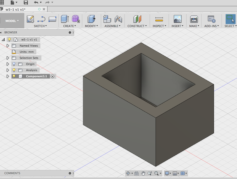Click the Offset Plane construct icon
This screenshot has height=179, width=237.
137,19
